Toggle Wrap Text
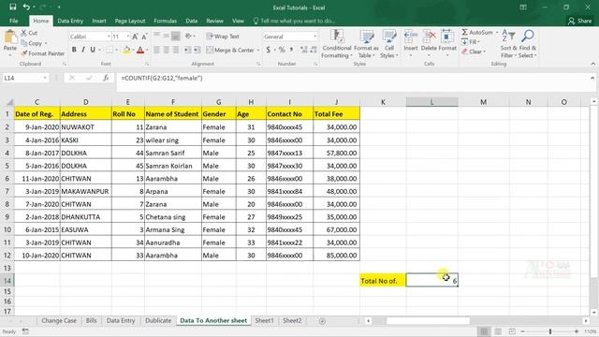The width and height of the screenshot is (599, 337). coord(223,37)
